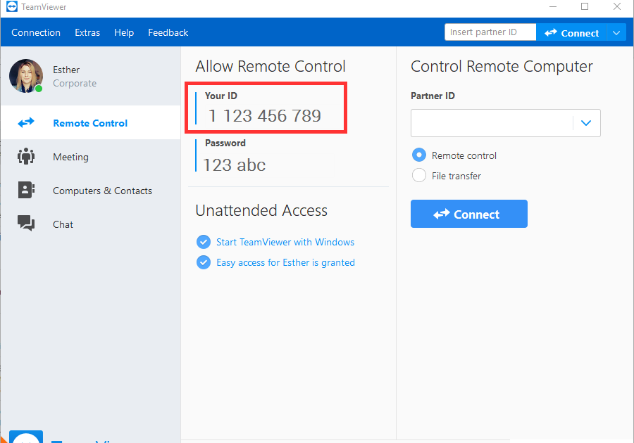Select the Remote Control arrows icon

(x=26, y=122)
